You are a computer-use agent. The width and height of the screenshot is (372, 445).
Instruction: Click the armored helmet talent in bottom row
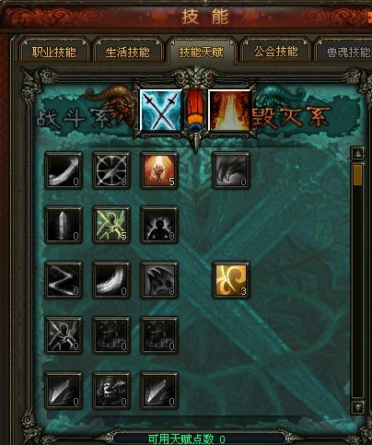pos(111,391)
